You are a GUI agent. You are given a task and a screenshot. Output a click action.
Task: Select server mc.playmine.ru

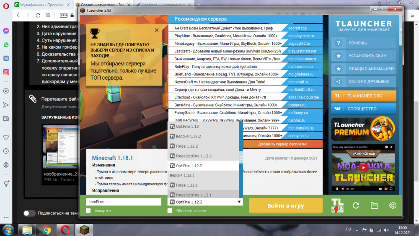coord(301,36)
